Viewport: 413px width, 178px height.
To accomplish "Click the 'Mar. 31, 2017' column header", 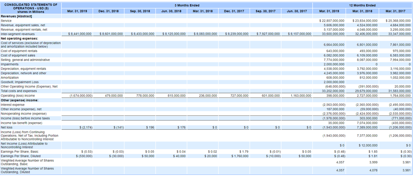I will tap(396, 11).
